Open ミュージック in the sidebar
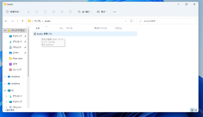The width and height of the screenshot is (203, 117). click(17, 70)
